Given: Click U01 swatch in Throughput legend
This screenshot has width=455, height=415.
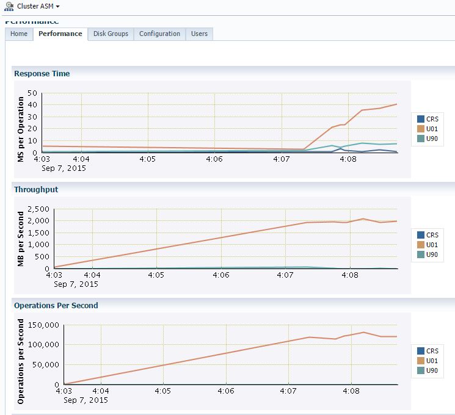Looking at the screenshot, I should (421, 245).
